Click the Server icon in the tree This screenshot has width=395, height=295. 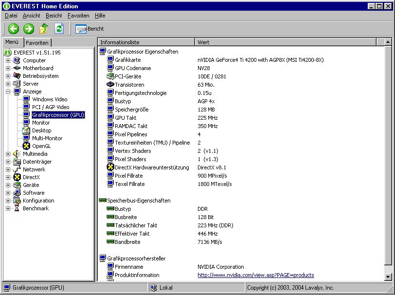[x=17, y=84]
